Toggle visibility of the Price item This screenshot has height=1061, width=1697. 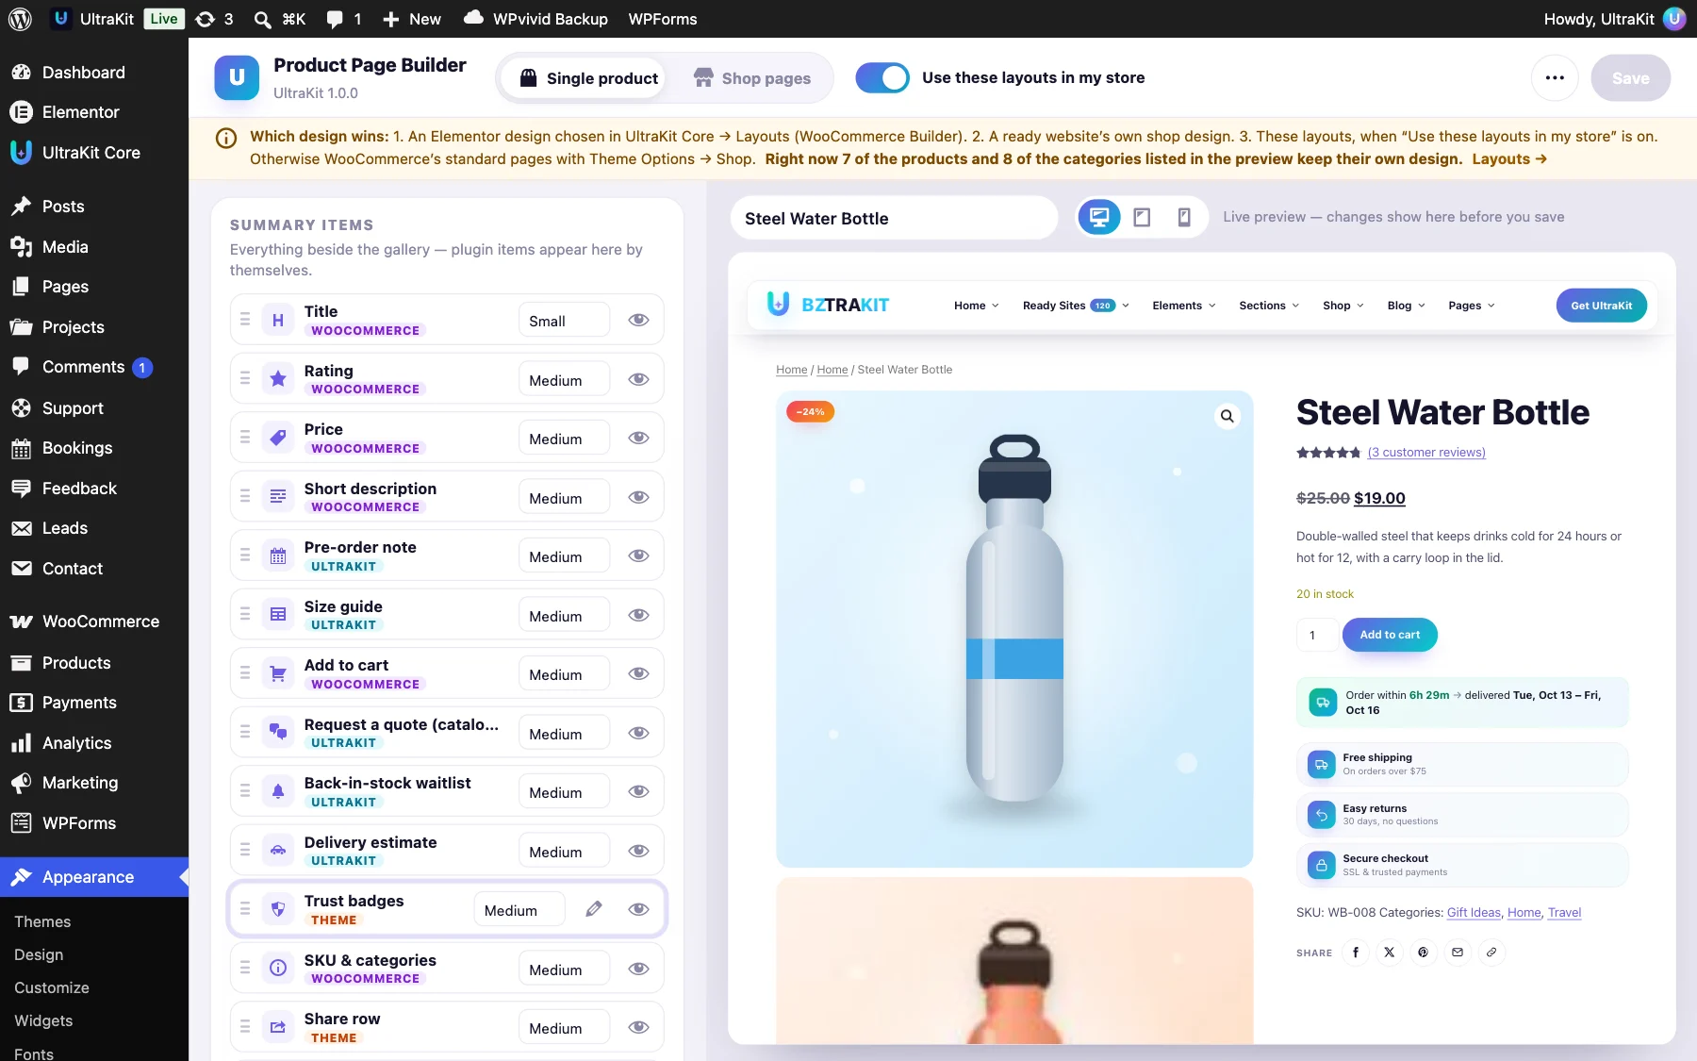click(x=638, y=438)
